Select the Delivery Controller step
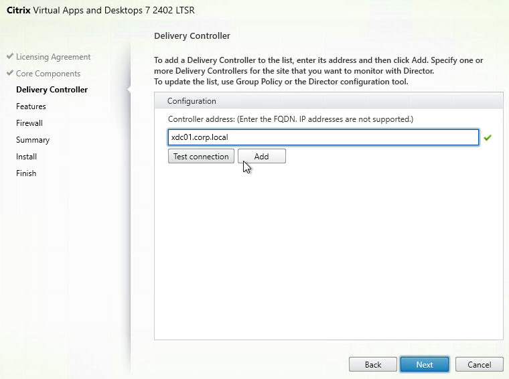Screen dimensions: 509x379 click(52, 90)
